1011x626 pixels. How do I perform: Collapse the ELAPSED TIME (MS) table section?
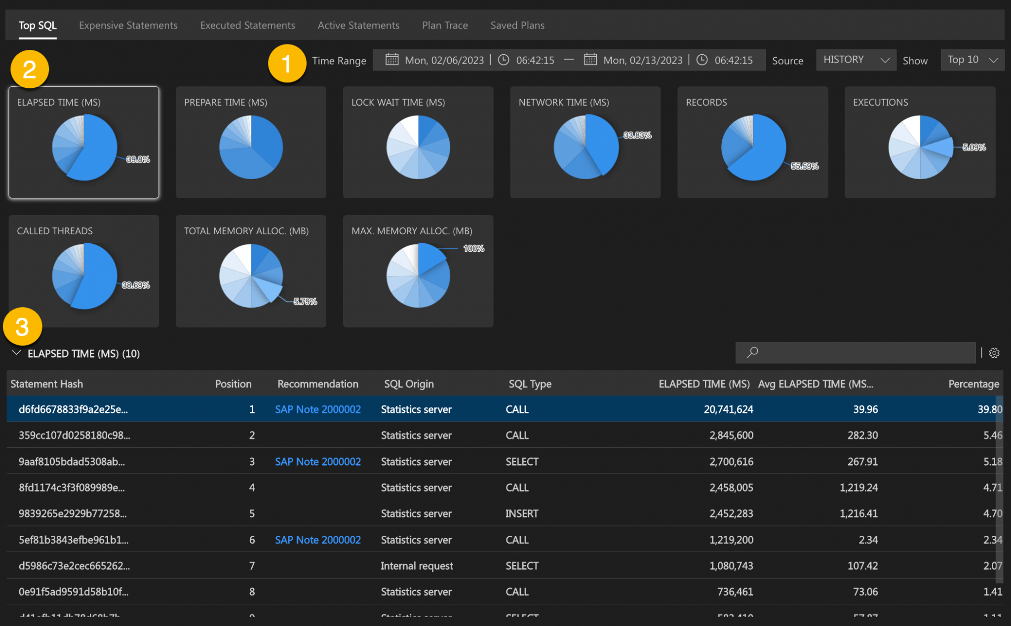[x=15, y=353]
